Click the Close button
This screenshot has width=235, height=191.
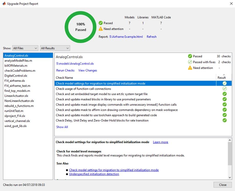click(x=222, y=185)
